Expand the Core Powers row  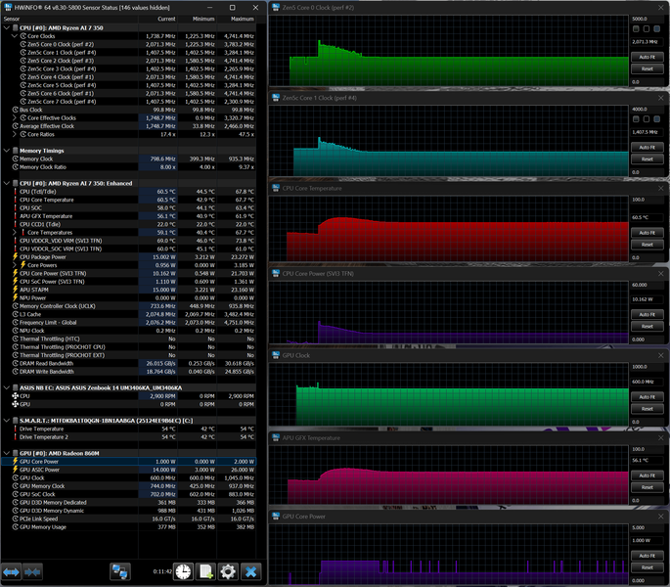pos(15,265)
